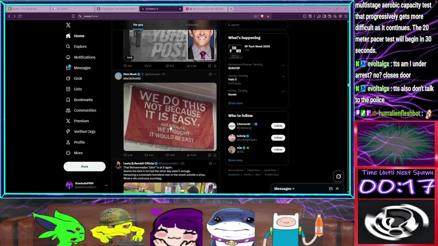Follow xQc
Screen dimensions: 438x246
point(278,149)
